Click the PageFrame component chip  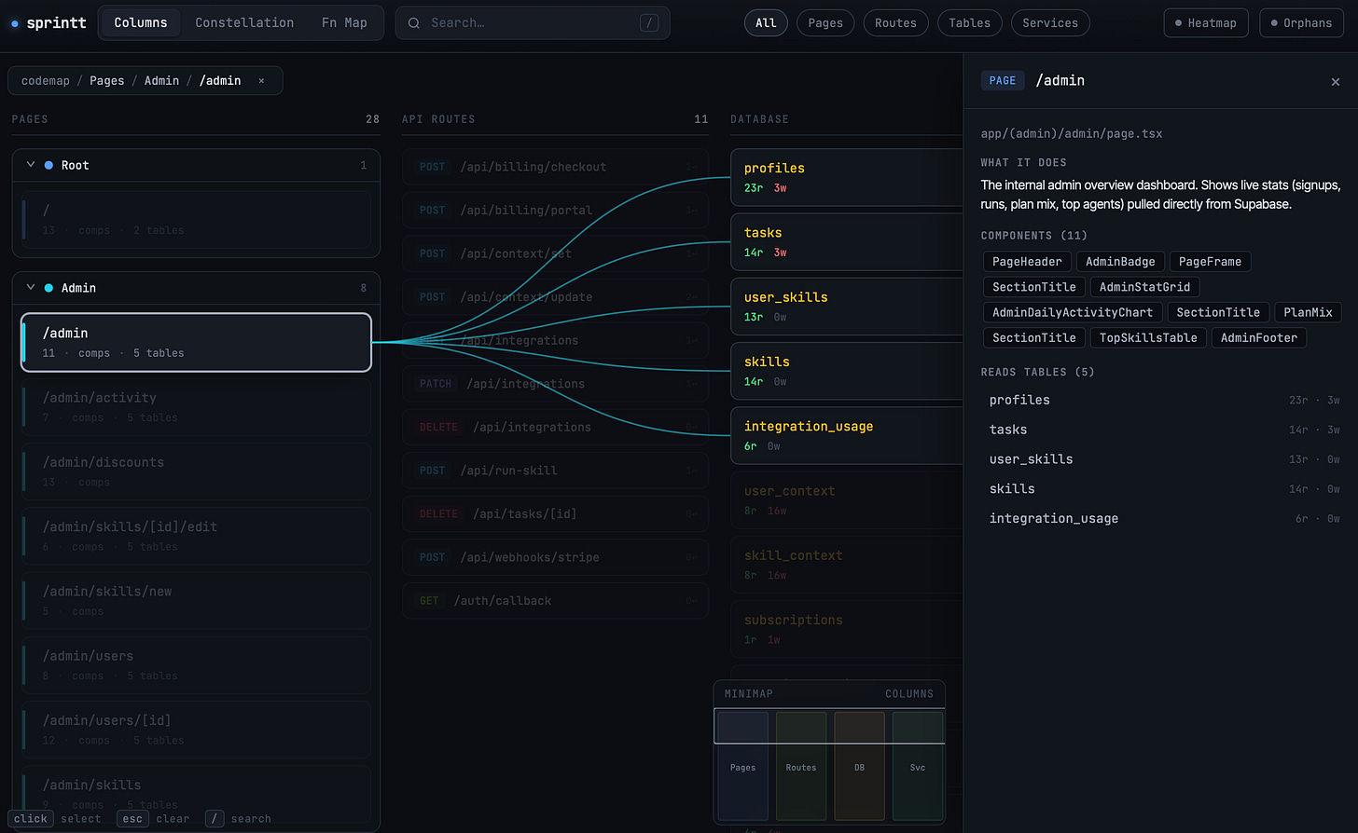[1210, 262]
